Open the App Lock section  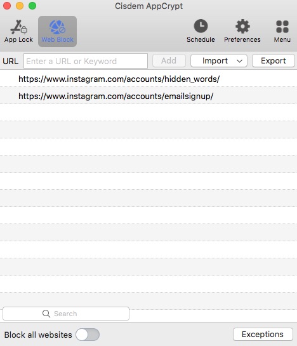[x=18, y=31]
